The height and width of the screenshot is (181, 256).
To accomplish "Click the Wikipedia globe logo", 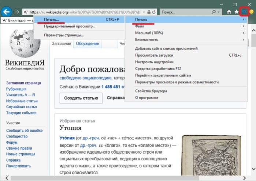I will (x=25, y=44).
